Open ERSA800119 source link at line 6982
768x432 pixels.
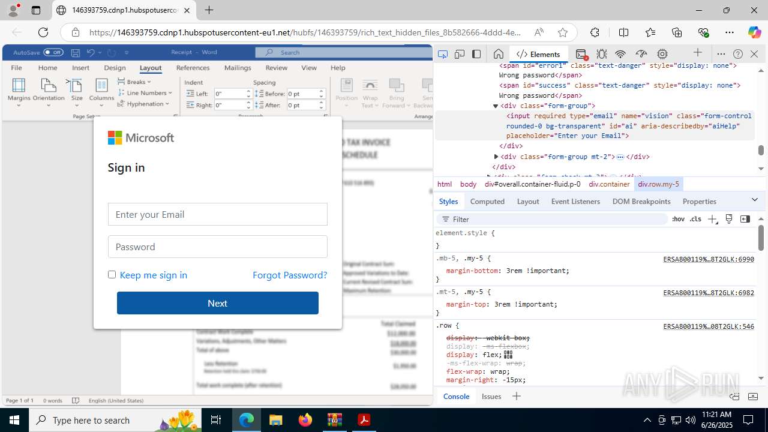click(x=709, y=293)
